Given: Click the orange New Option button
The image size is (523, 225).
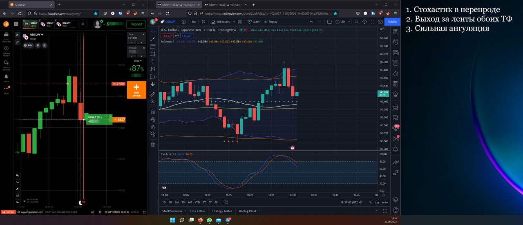Looking at the screenshot, I should [136, 90].
